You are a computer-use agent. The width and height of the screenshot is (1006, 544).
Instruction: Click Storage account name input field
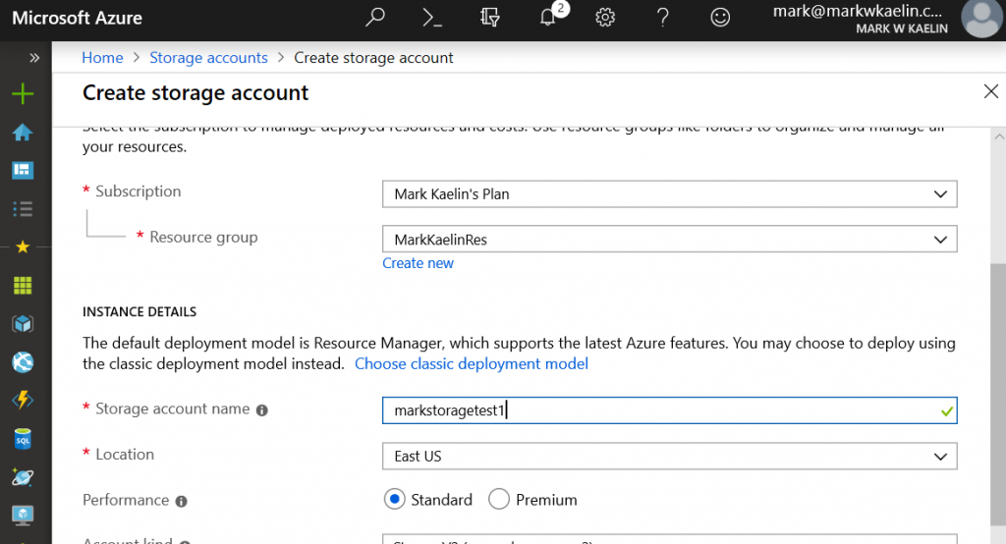point(670,410)
